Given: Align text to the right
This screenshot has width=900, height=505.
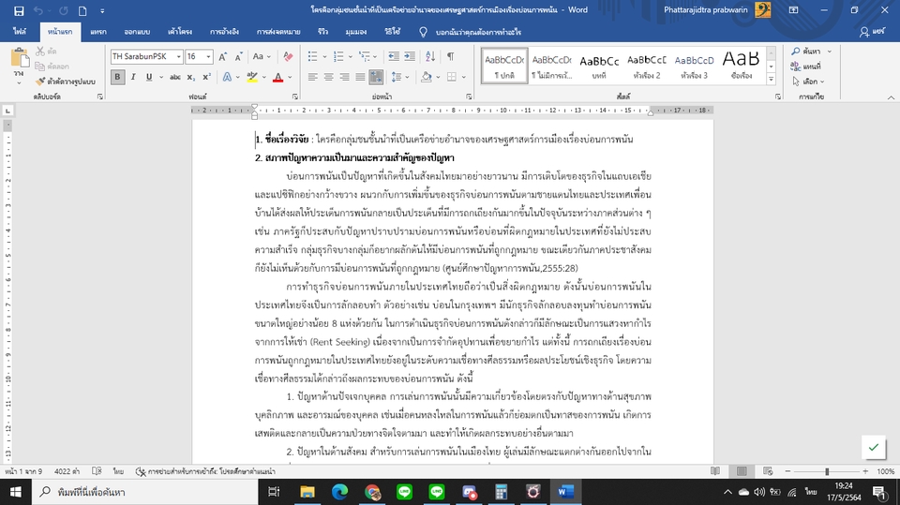Looking at the screenshot, I should pos(344,77).
